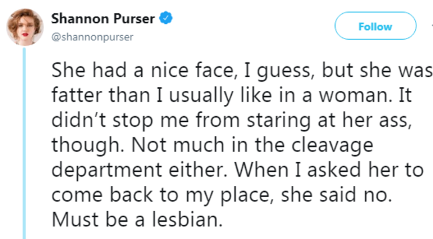The height and width of the screenshot is (239, 433).
Task: Click the word "guess" in the first line
Action: (286, 72)
